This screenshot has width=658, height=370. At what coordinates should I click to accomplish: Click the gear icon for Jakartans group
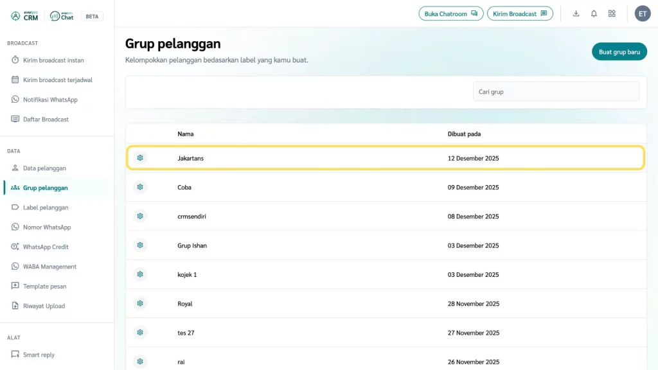coord(140,158)
